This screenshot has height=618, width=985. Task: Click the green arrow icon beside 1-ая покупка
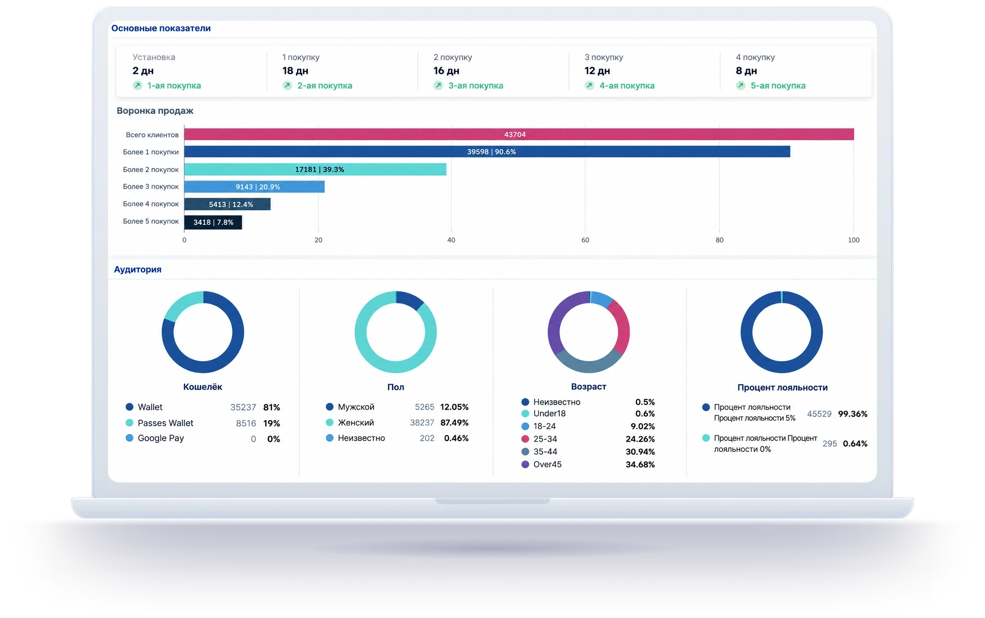pos(137,85)
